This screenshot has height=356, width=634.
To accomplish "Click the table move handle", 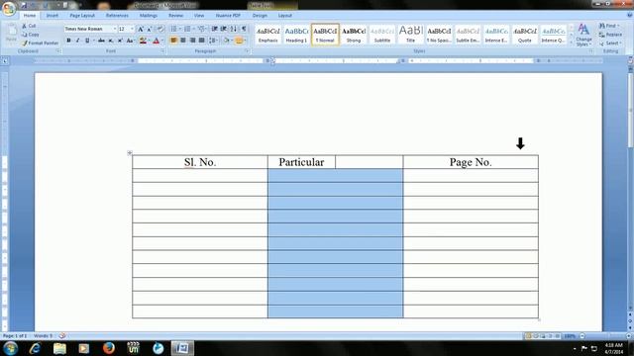I will click(130, 152).
